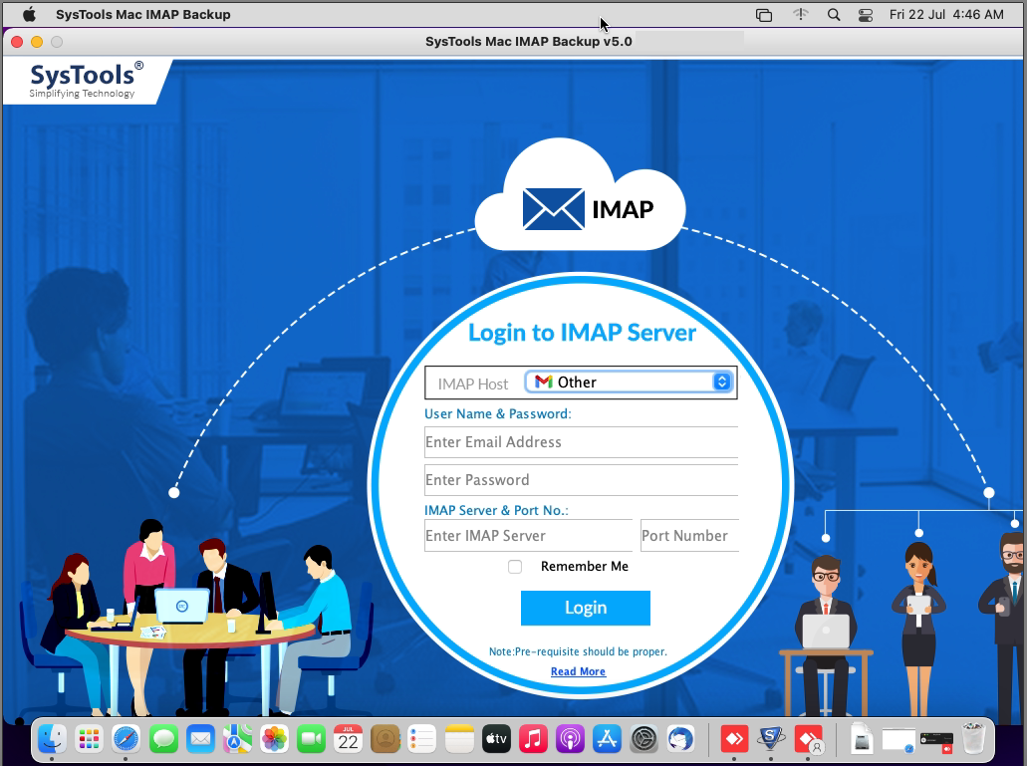The width and height of the screenshot is (1027, 766).
Task: Open Apple TV from the dock
Action: (x=496, y=740)
